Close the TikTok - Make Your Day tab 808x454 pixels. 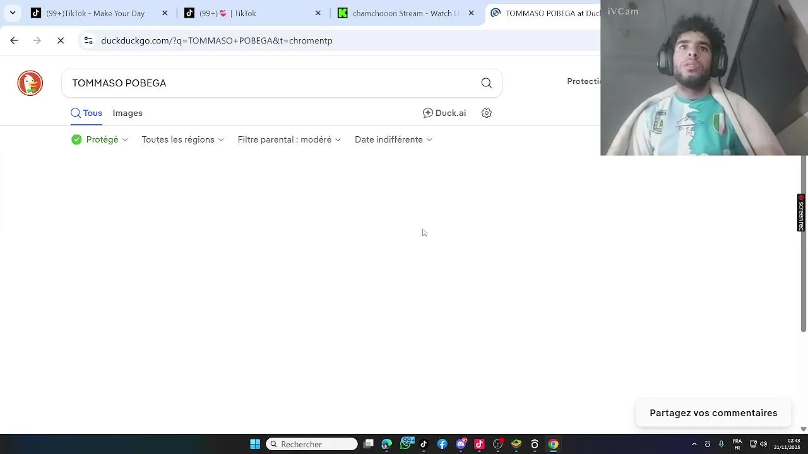tap(165, 13)
